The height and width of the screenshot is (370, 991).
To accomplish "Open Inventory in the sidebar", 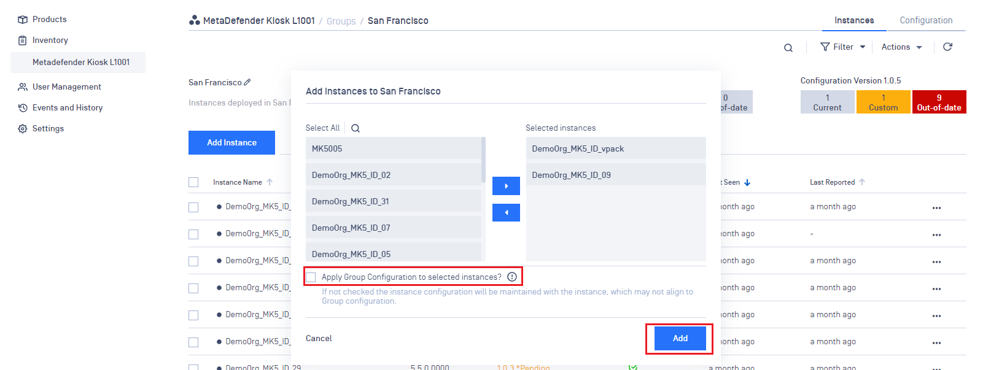I will point(50,40).
